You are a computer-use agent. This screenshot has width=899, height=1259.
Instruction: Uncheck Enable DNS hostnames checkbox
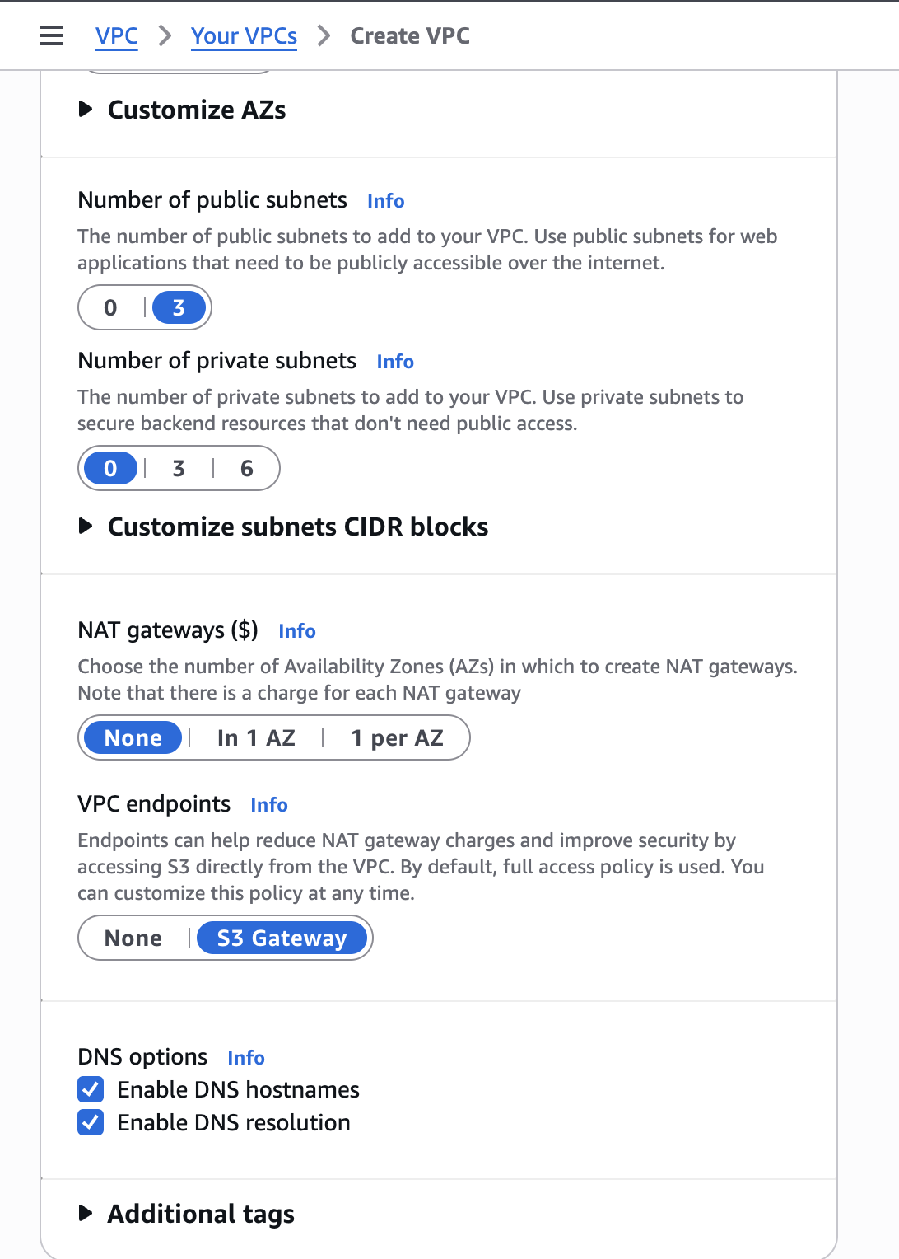[91, 1089]
